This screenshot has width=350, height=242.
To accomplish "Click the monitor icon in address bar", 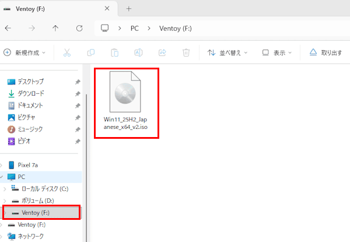I will pyautogui.click(x=104, y=29).
